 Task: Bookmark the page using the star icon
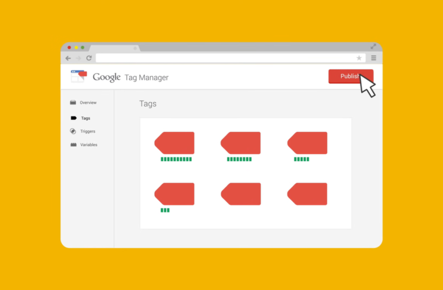[359, 58]
